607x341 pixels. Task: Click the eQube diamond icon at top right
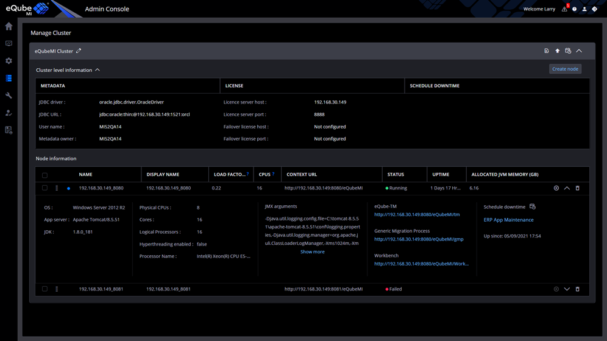(594, 9)
